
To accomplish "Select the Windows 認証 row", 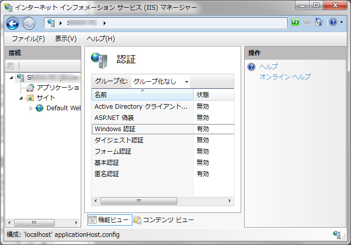I will point(163,129).
